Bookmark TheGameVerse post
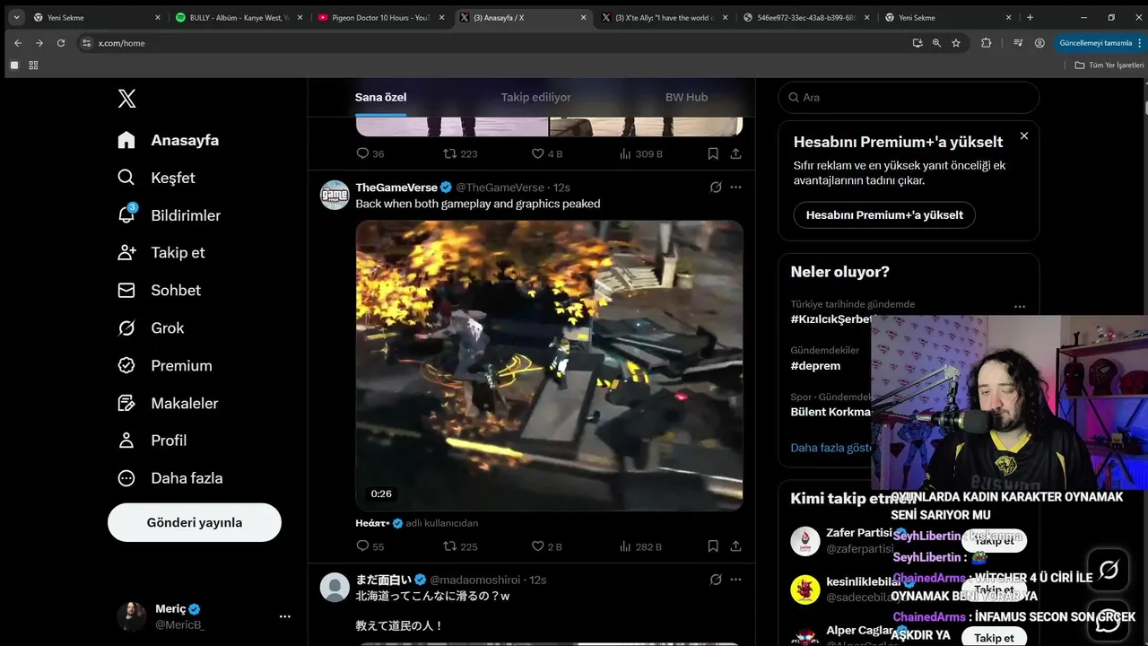The image size is (1148, 646). pos(713,546)
